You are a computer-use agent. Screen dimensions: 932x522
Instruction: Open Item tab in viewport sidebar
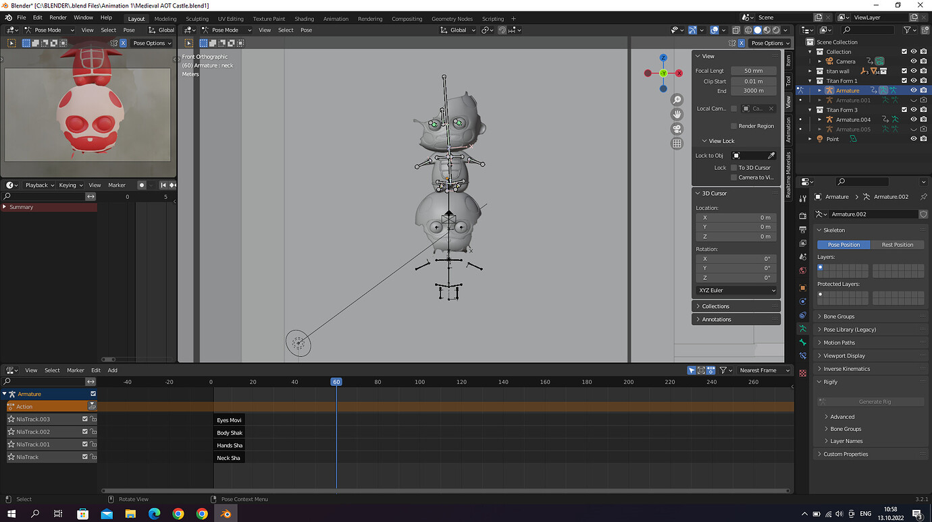(x=788, y=61)
